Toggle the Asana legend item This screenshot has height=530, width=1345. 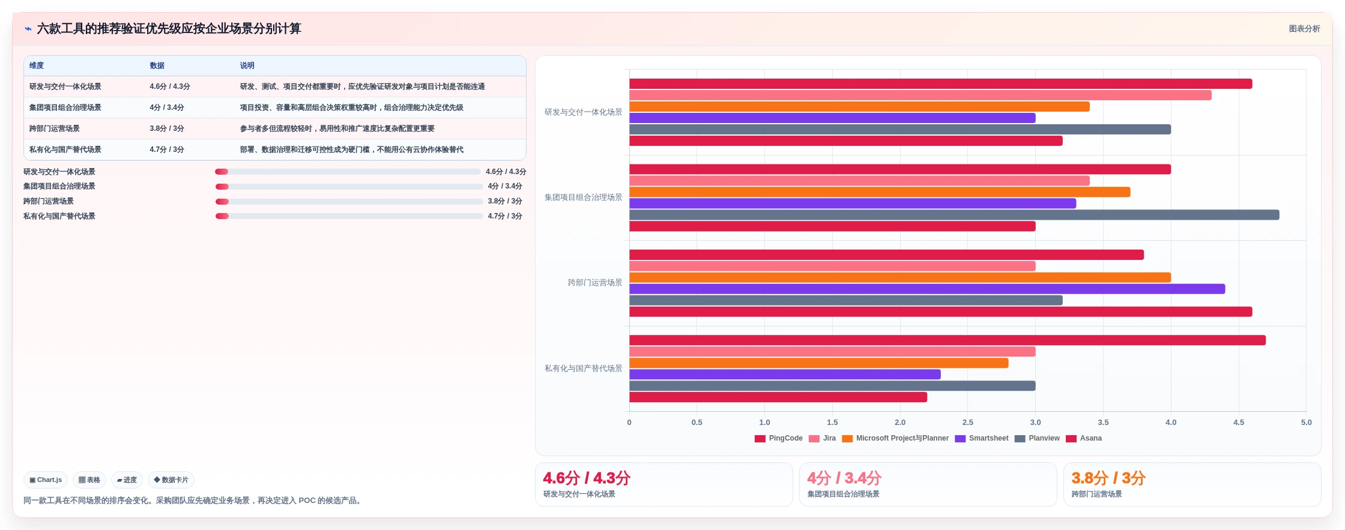point(1084,438)
